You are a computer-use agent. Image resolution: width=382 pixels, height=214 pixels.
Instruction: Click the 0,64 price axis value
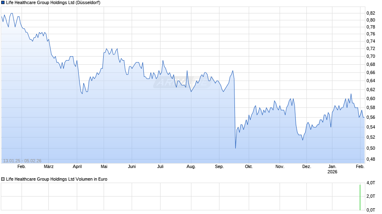(x=371, y=81)
